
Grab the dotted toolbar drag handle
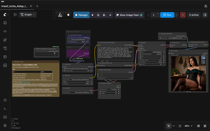pyautogui.click(x=148, y=15)
